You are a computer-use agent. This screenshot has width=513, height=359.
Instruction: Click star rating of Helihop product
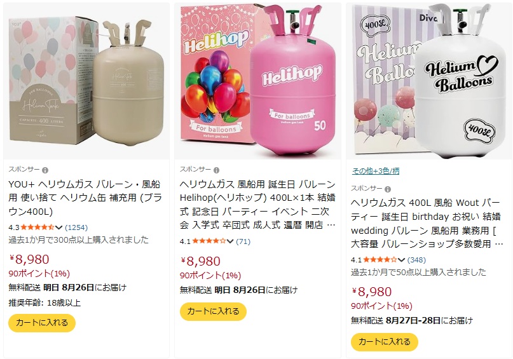[209, 241]
